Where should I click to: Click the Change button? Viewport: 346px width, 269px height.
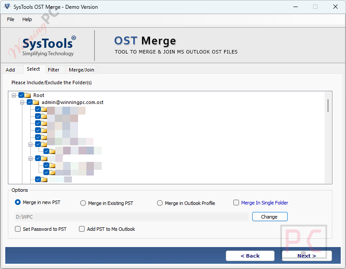pyautogui.click(x=270, y=217)
